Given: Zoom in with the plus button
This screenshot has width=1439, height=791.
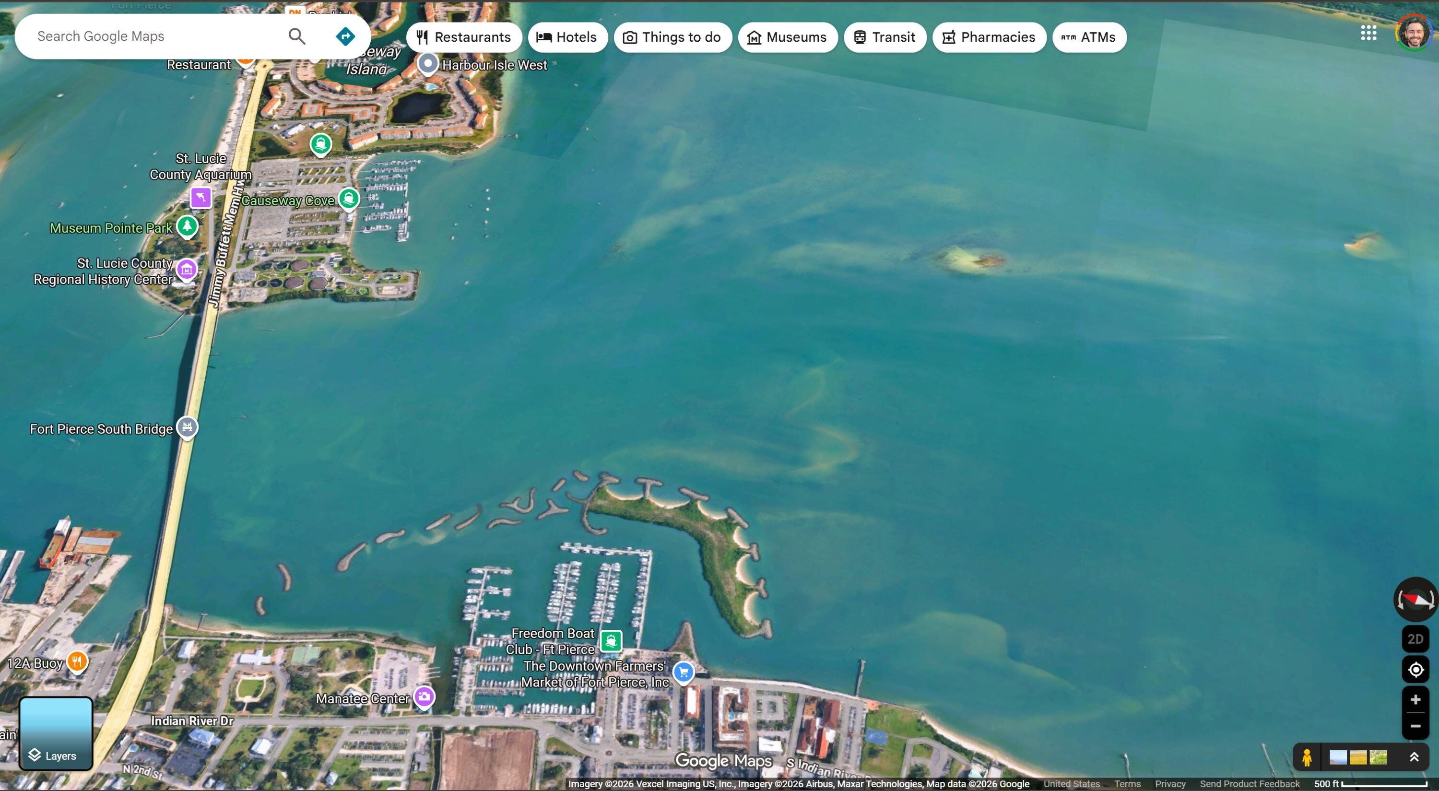Looking at the screenshot, I should click(x=1415, y=699).
